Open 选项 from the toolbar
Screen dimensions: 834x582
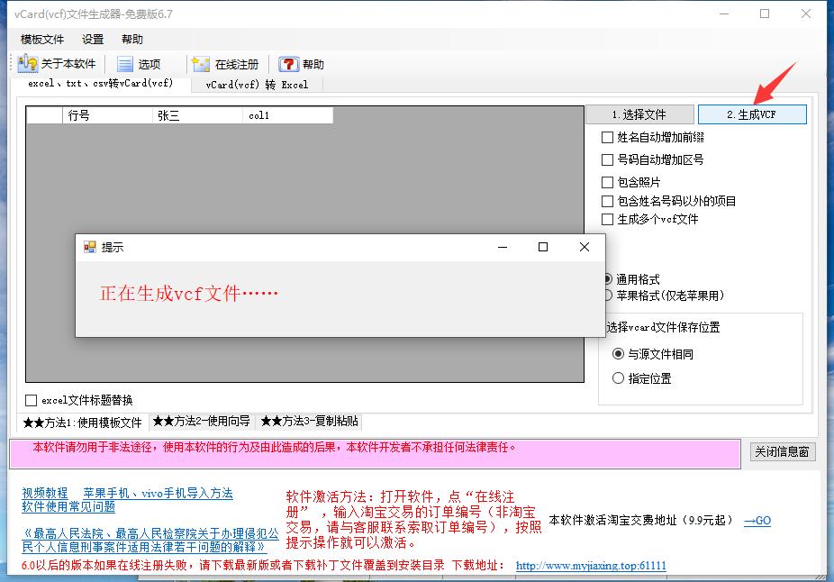124,64
